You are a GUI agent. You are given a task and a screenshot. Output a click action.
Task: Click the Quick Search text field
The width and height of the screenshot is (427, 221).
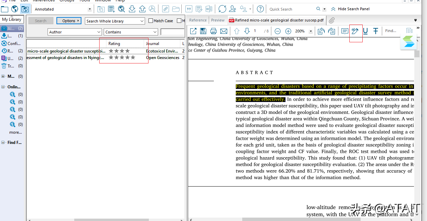point(292,9)
